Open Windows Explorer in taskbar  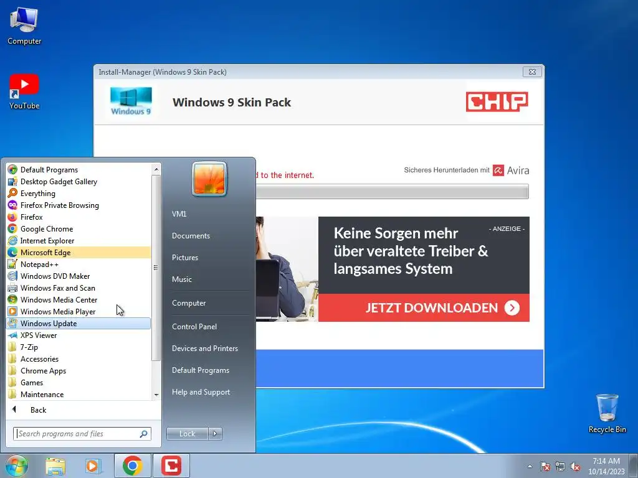(x=55, y=466)
